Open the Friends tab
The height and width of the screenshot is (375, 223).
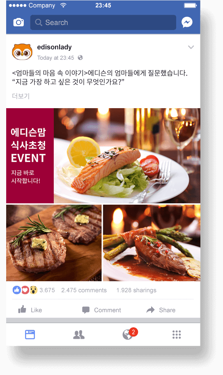(79, 335)
